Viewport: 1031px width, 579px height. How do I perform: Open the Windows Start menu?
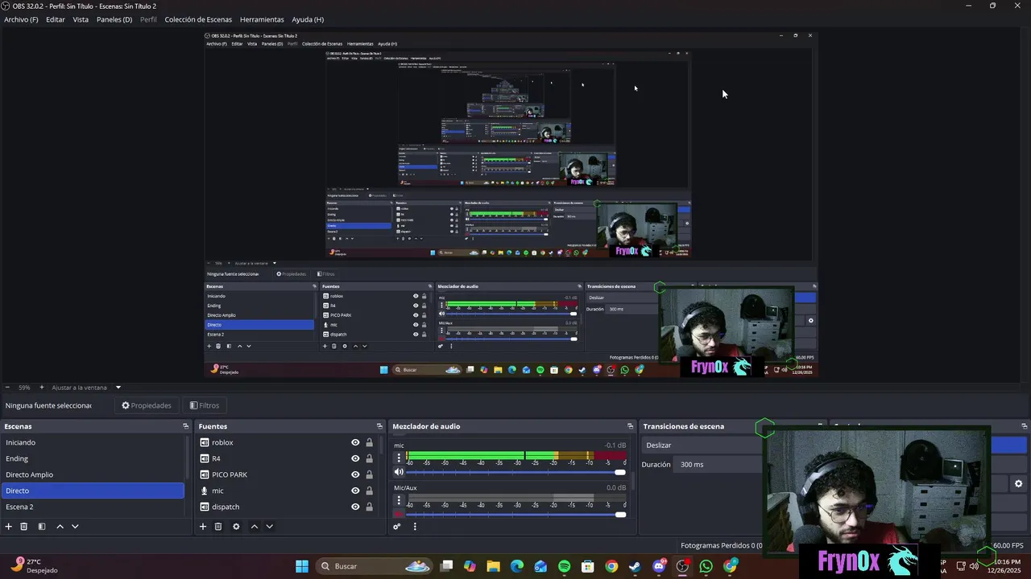pos(302,566)
